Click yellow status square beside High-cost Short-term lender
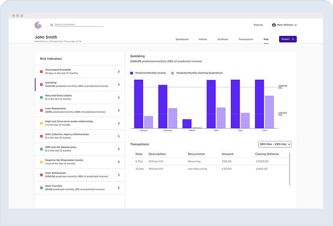This screenshot has width=333, height=226. (x=41, y=123)
